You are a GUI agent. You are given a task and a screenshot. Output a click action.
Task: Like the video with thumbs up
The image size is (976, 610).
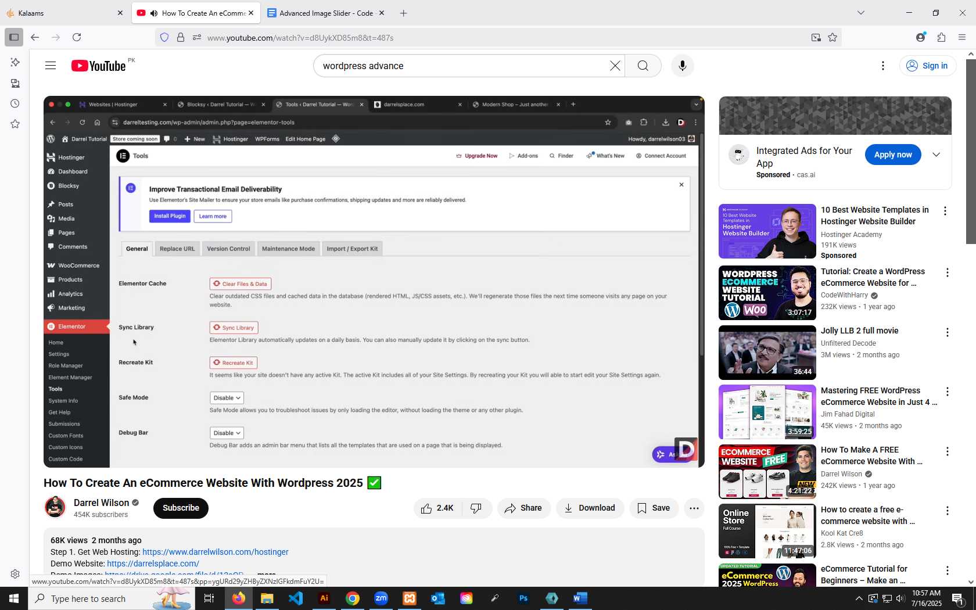pos(438,508)
